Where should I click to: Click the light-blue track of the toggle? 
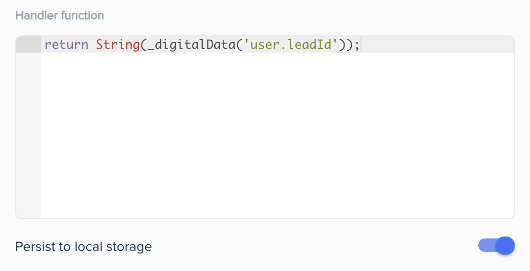[487, 245]
